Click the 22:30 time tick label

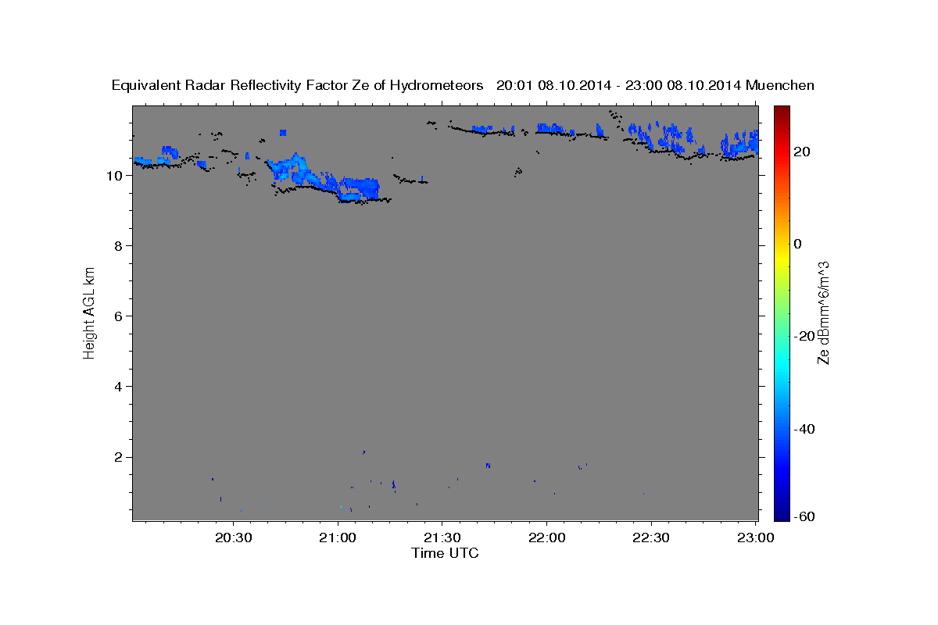[x=651, y=537]
